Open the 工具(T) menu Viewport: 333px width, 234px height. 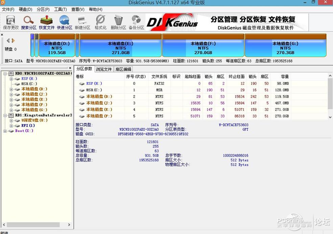61,9
